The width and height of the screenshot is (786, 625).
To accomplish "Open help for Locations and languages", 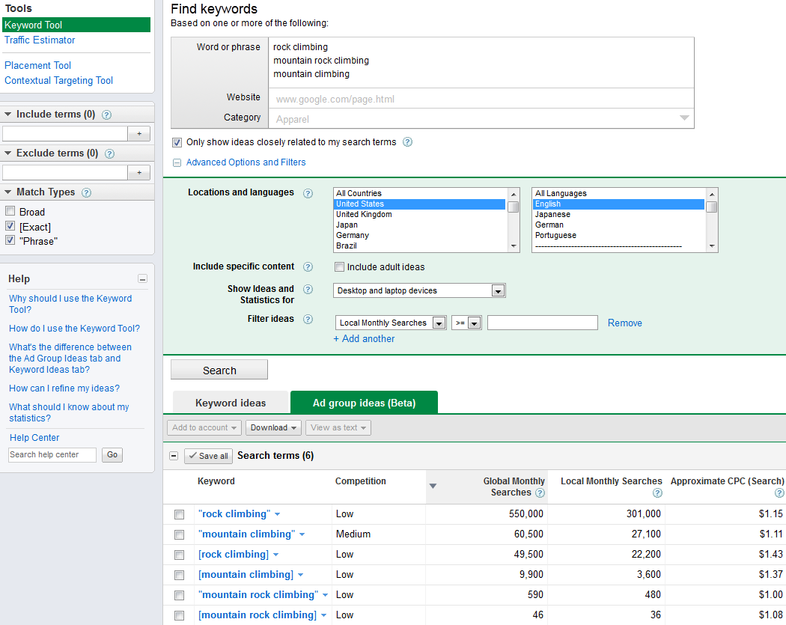I will pos(308,193).
